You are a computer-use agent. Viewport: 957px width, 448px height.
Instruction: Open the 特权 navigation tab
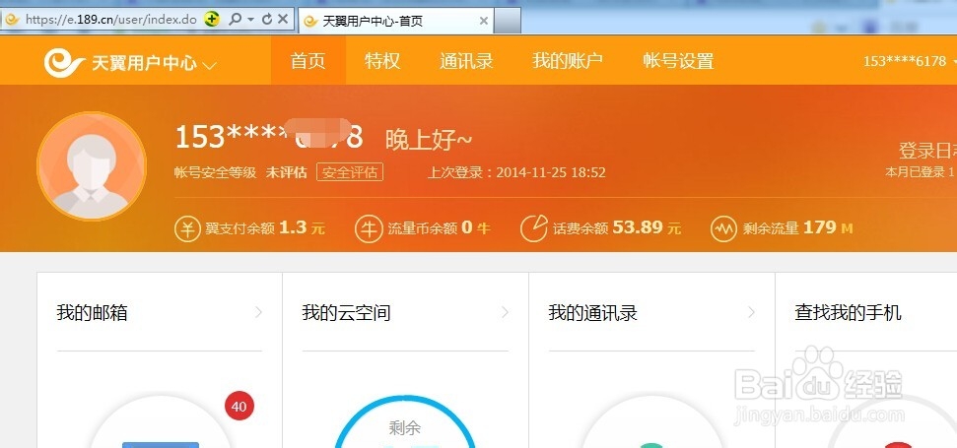pos(382,61)
